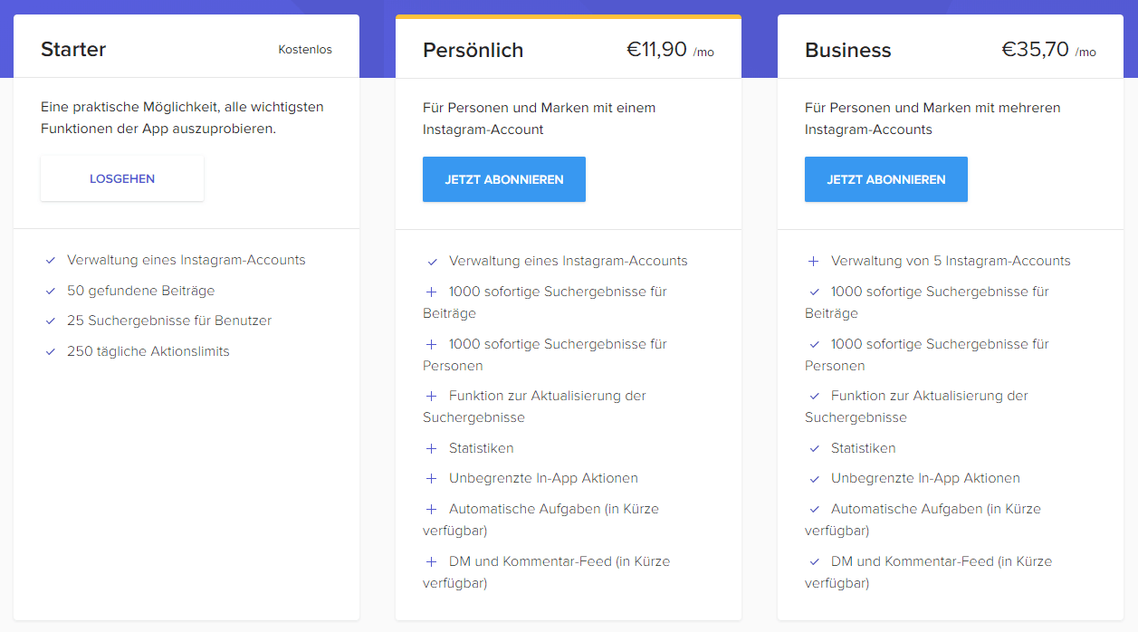Click the 'Kostenlos' label on Starter card
1138x632 pixels.
305,50
